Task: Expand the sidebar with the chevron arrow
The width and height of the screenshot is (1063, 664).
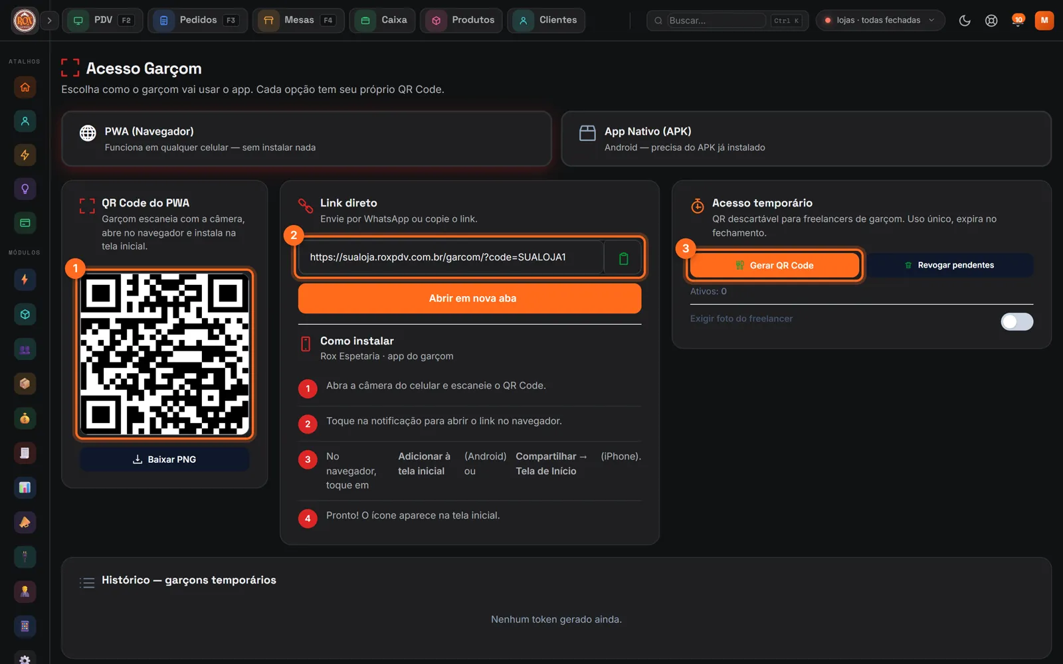Action: pyautogui.click(x=49, y=21)
